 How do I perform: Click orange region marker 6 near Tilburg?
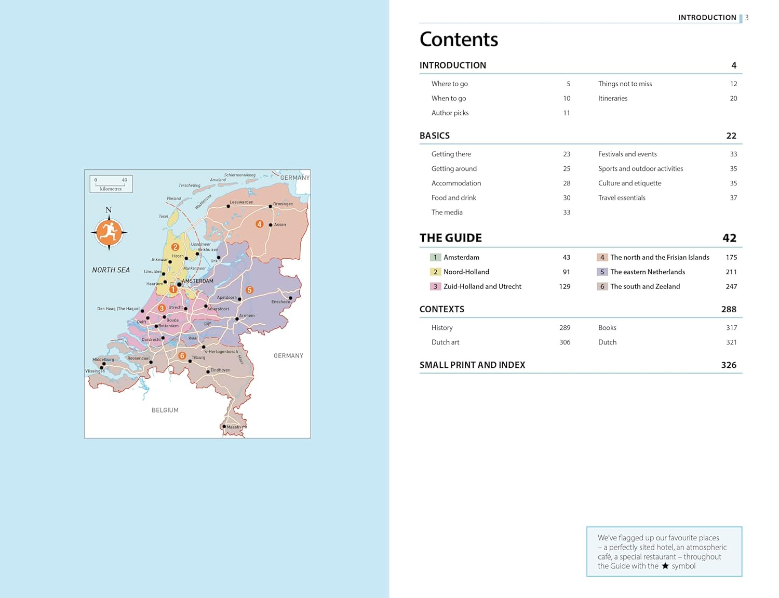[x=182, y=356]
